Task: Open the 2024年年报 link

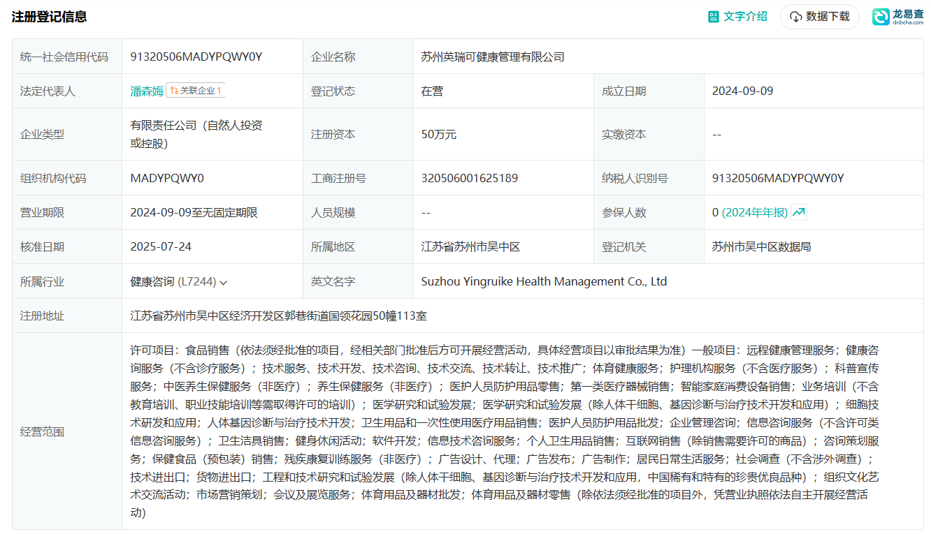Action: click(755, 212)
